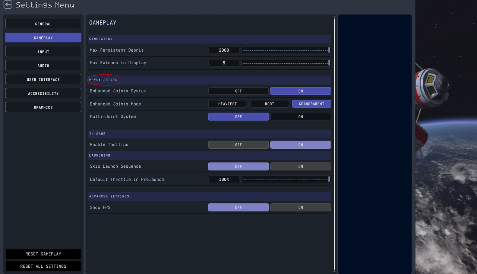Open the USER INTERFACE settings tab

coord(43,79)
